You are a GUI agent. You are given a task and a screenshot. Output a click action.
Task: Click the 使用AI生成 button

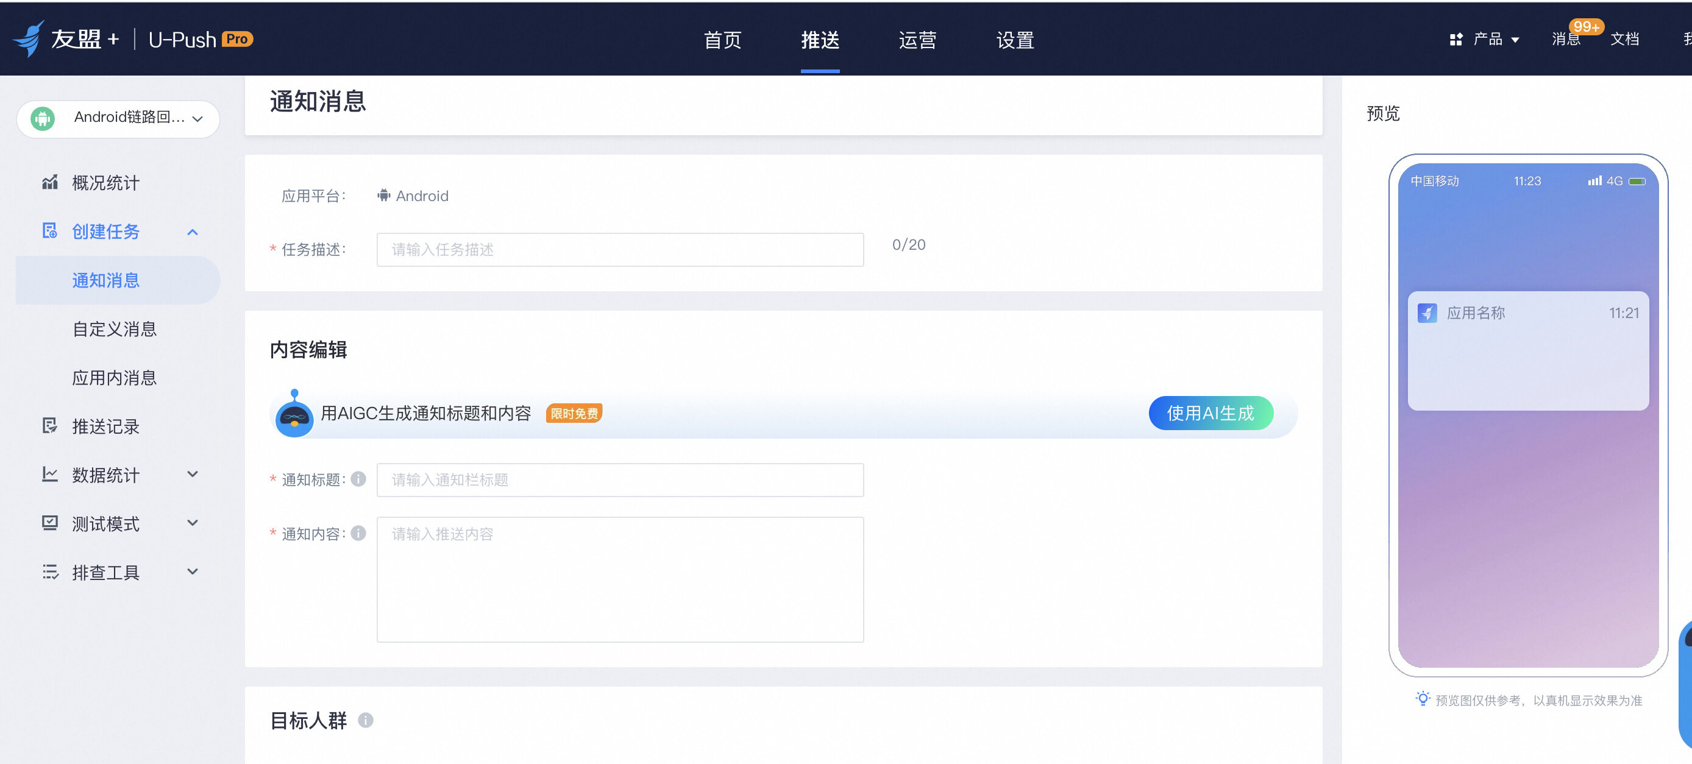pos(1210,413)
